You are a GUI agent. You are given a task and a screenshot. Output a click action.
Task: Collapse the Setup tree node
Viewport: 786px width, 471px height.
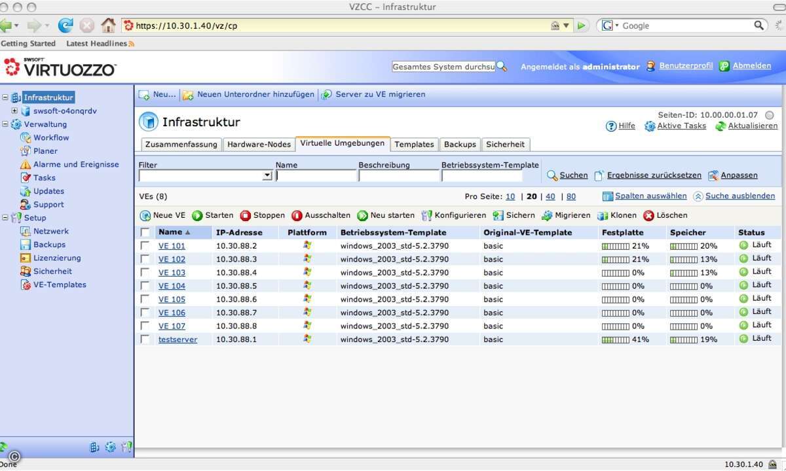point(5,218)
